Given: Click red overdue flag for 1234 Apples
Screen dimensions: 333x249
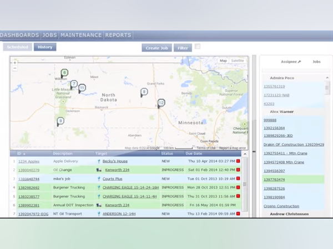Looking at the screenshot, I should [238, 161].
